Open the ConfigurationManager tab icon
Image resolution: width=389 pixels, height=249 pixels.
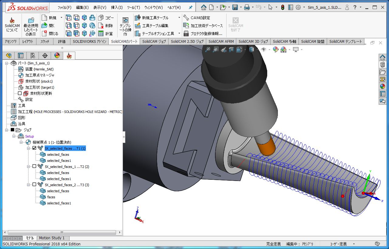(33, 55)
